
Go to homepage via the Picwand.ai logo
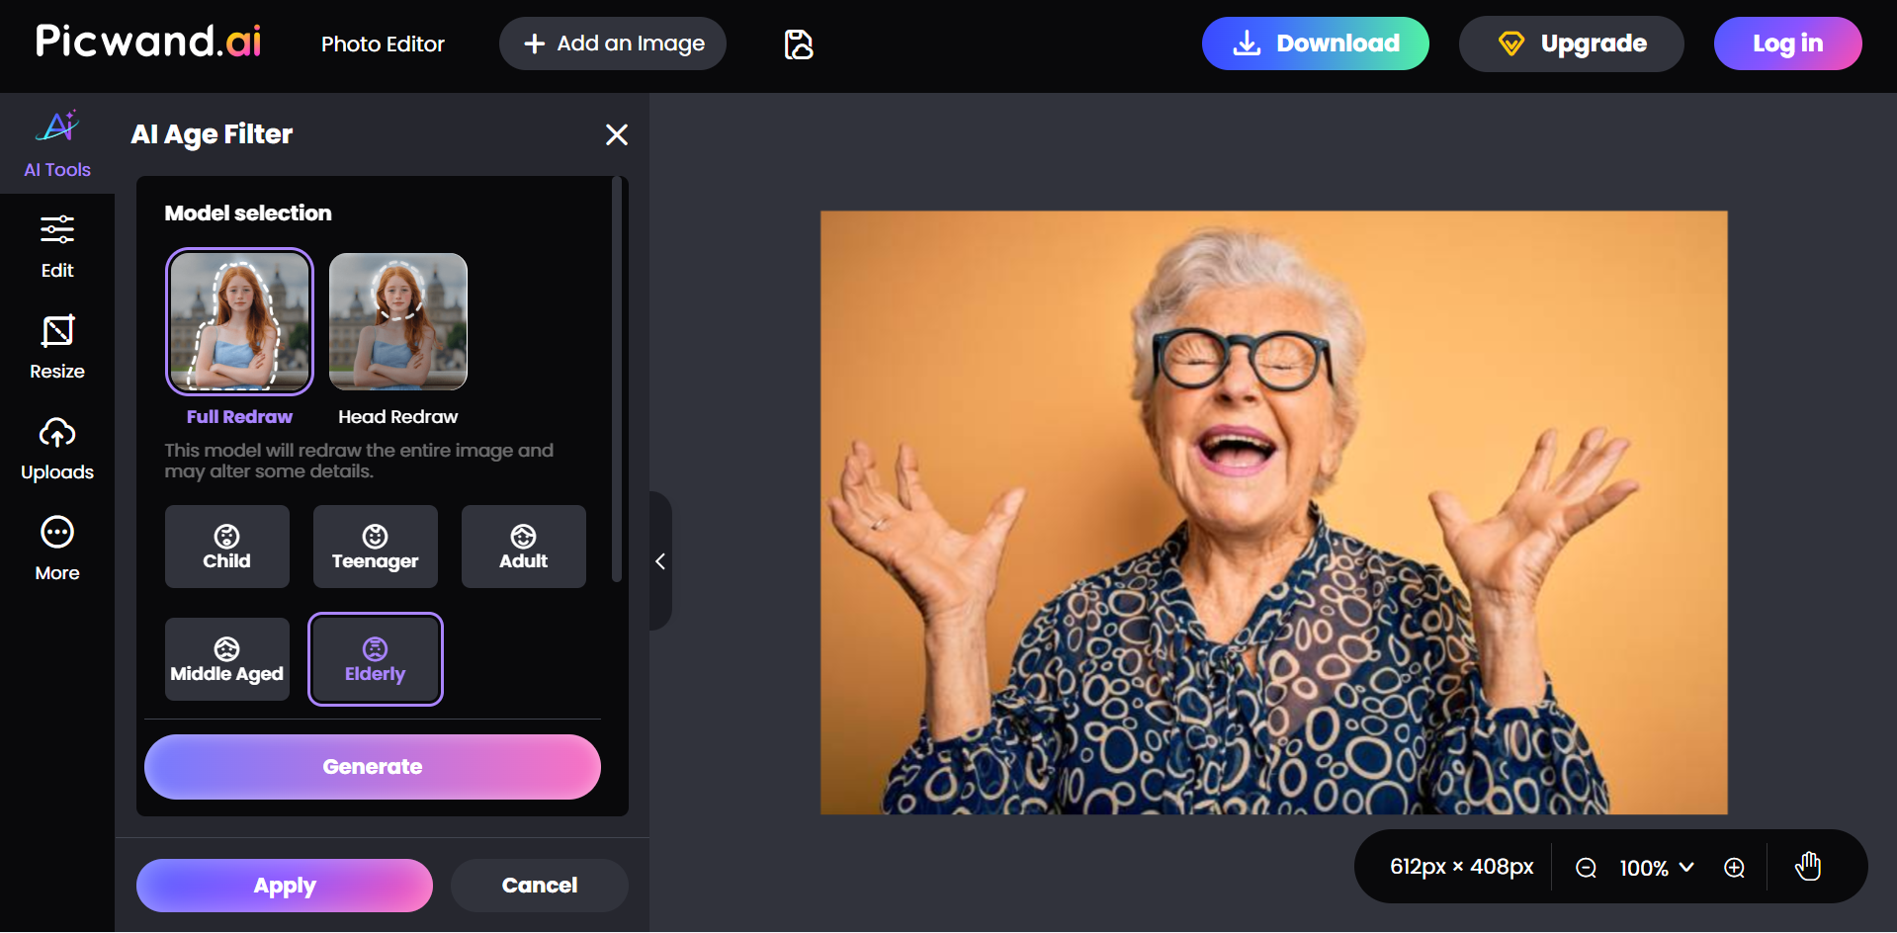(146, 40)
